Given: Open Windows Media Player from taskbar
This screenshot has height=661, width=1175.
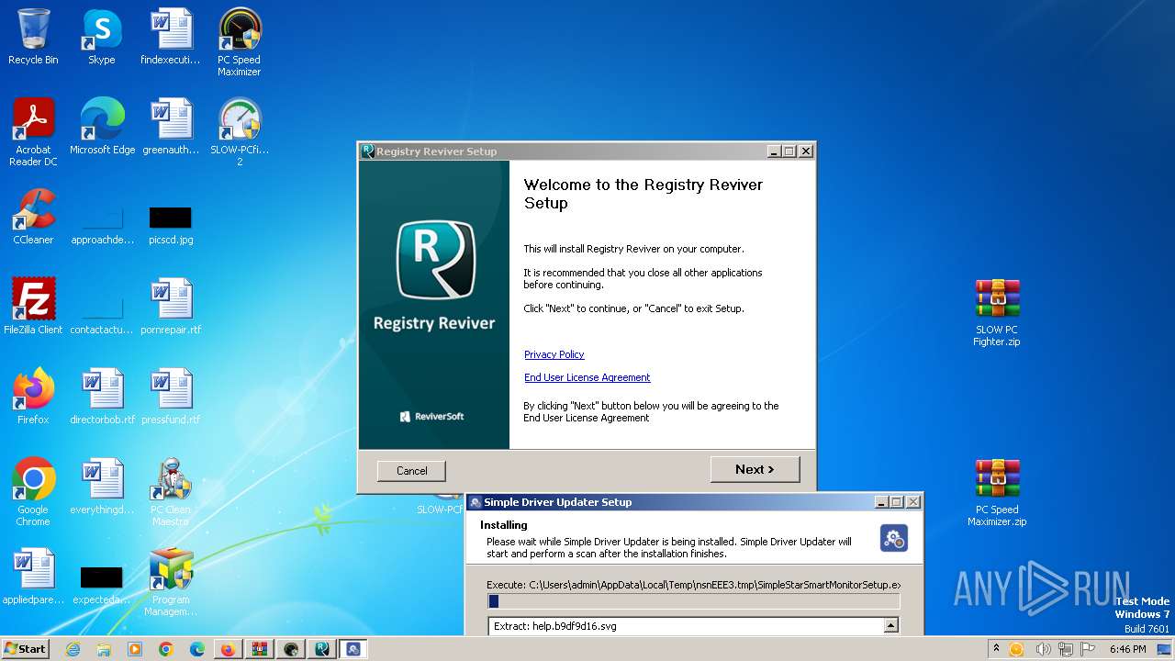Looking at the screenshot, I should tap(135, 649).
